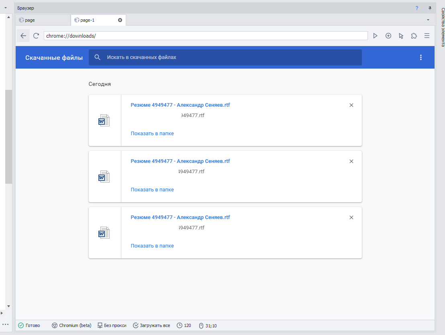
Task: Click the blue question mark help icon
Action: point(416,8)
